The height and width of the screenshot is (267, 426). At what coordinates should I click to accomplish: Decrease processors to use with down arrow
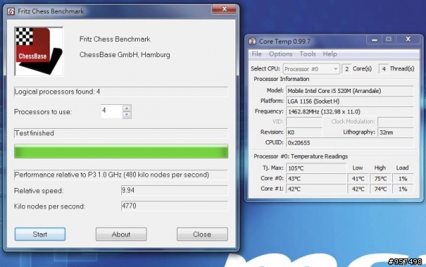(126, 115)
